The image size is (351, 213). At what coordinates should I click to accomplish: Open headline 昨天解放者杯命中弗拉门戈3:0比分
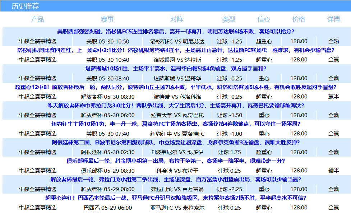tap(176, 106)
